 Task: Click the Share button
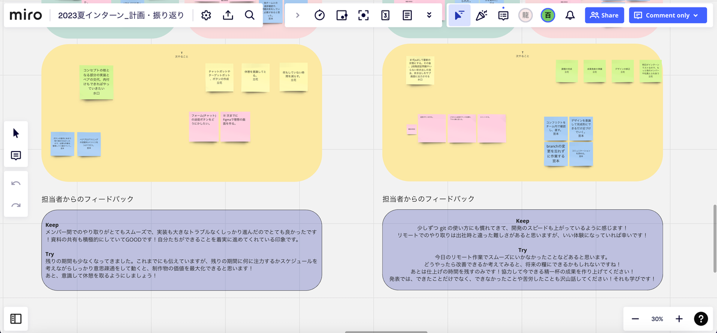(x=604, y=15)
